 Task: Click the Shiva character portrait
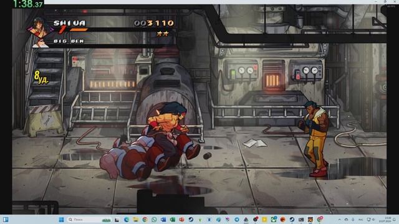tap(40, 28)
